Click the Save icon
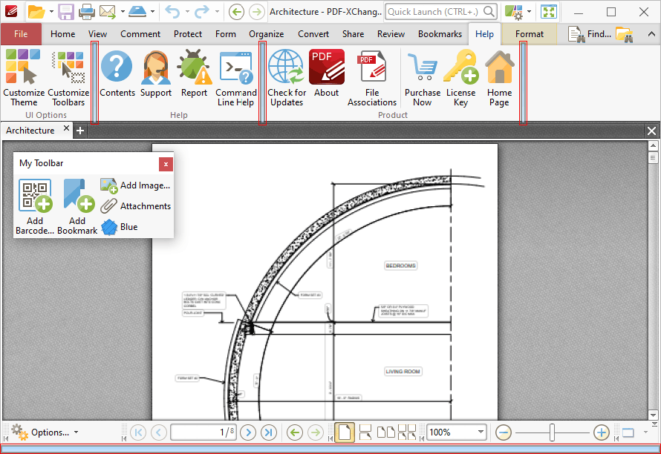The height and width of the screenshot is (454, 661). 66,12
